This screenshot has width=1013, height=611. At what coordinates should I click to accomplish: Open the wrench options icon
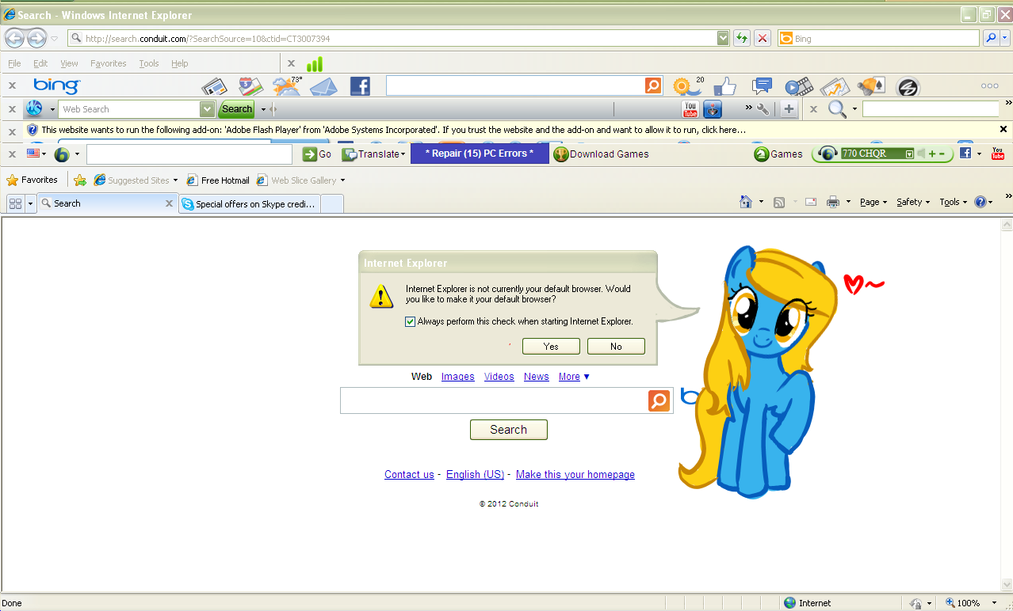[763, 109]
